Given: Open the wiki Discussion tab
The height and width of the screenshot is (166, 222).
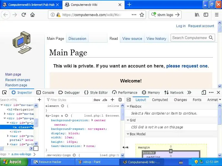Looking at the screenshot, I should (77, 38).
